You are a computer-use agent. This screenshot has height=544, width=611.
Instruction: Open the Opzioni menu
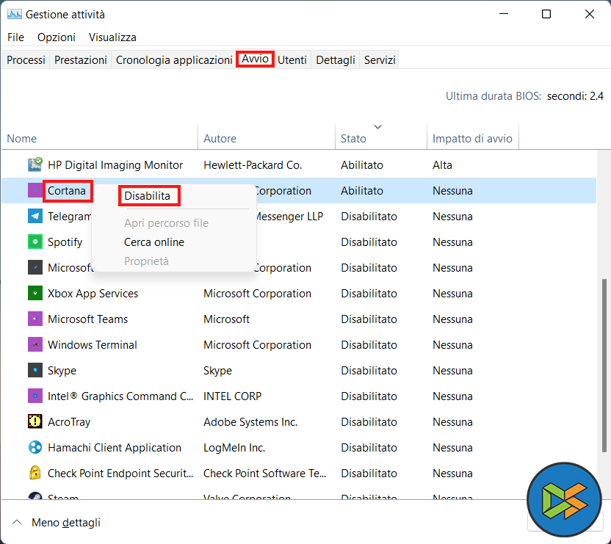point(57,37)
